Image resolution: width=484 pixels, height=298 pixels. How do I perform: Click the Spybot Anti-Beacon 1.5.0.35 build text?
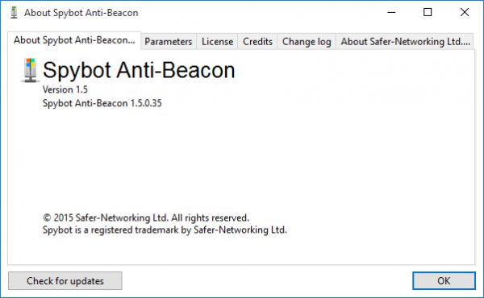[102, 103]
